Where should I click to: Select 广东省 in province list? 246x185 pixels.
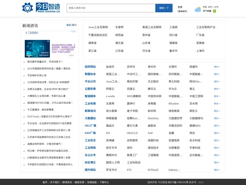200,35
